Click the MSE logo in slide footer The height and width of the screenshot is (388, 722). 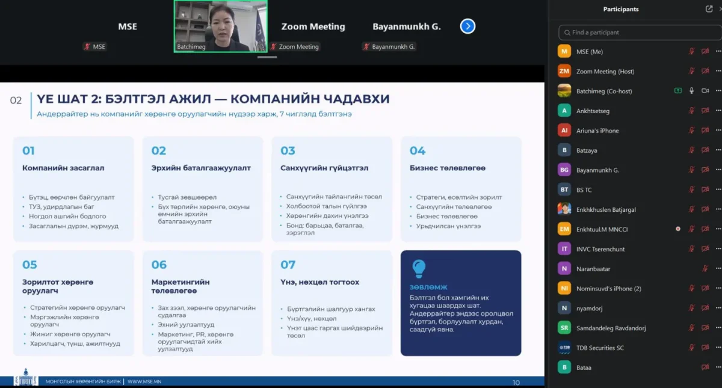click(x=25, y=378)
